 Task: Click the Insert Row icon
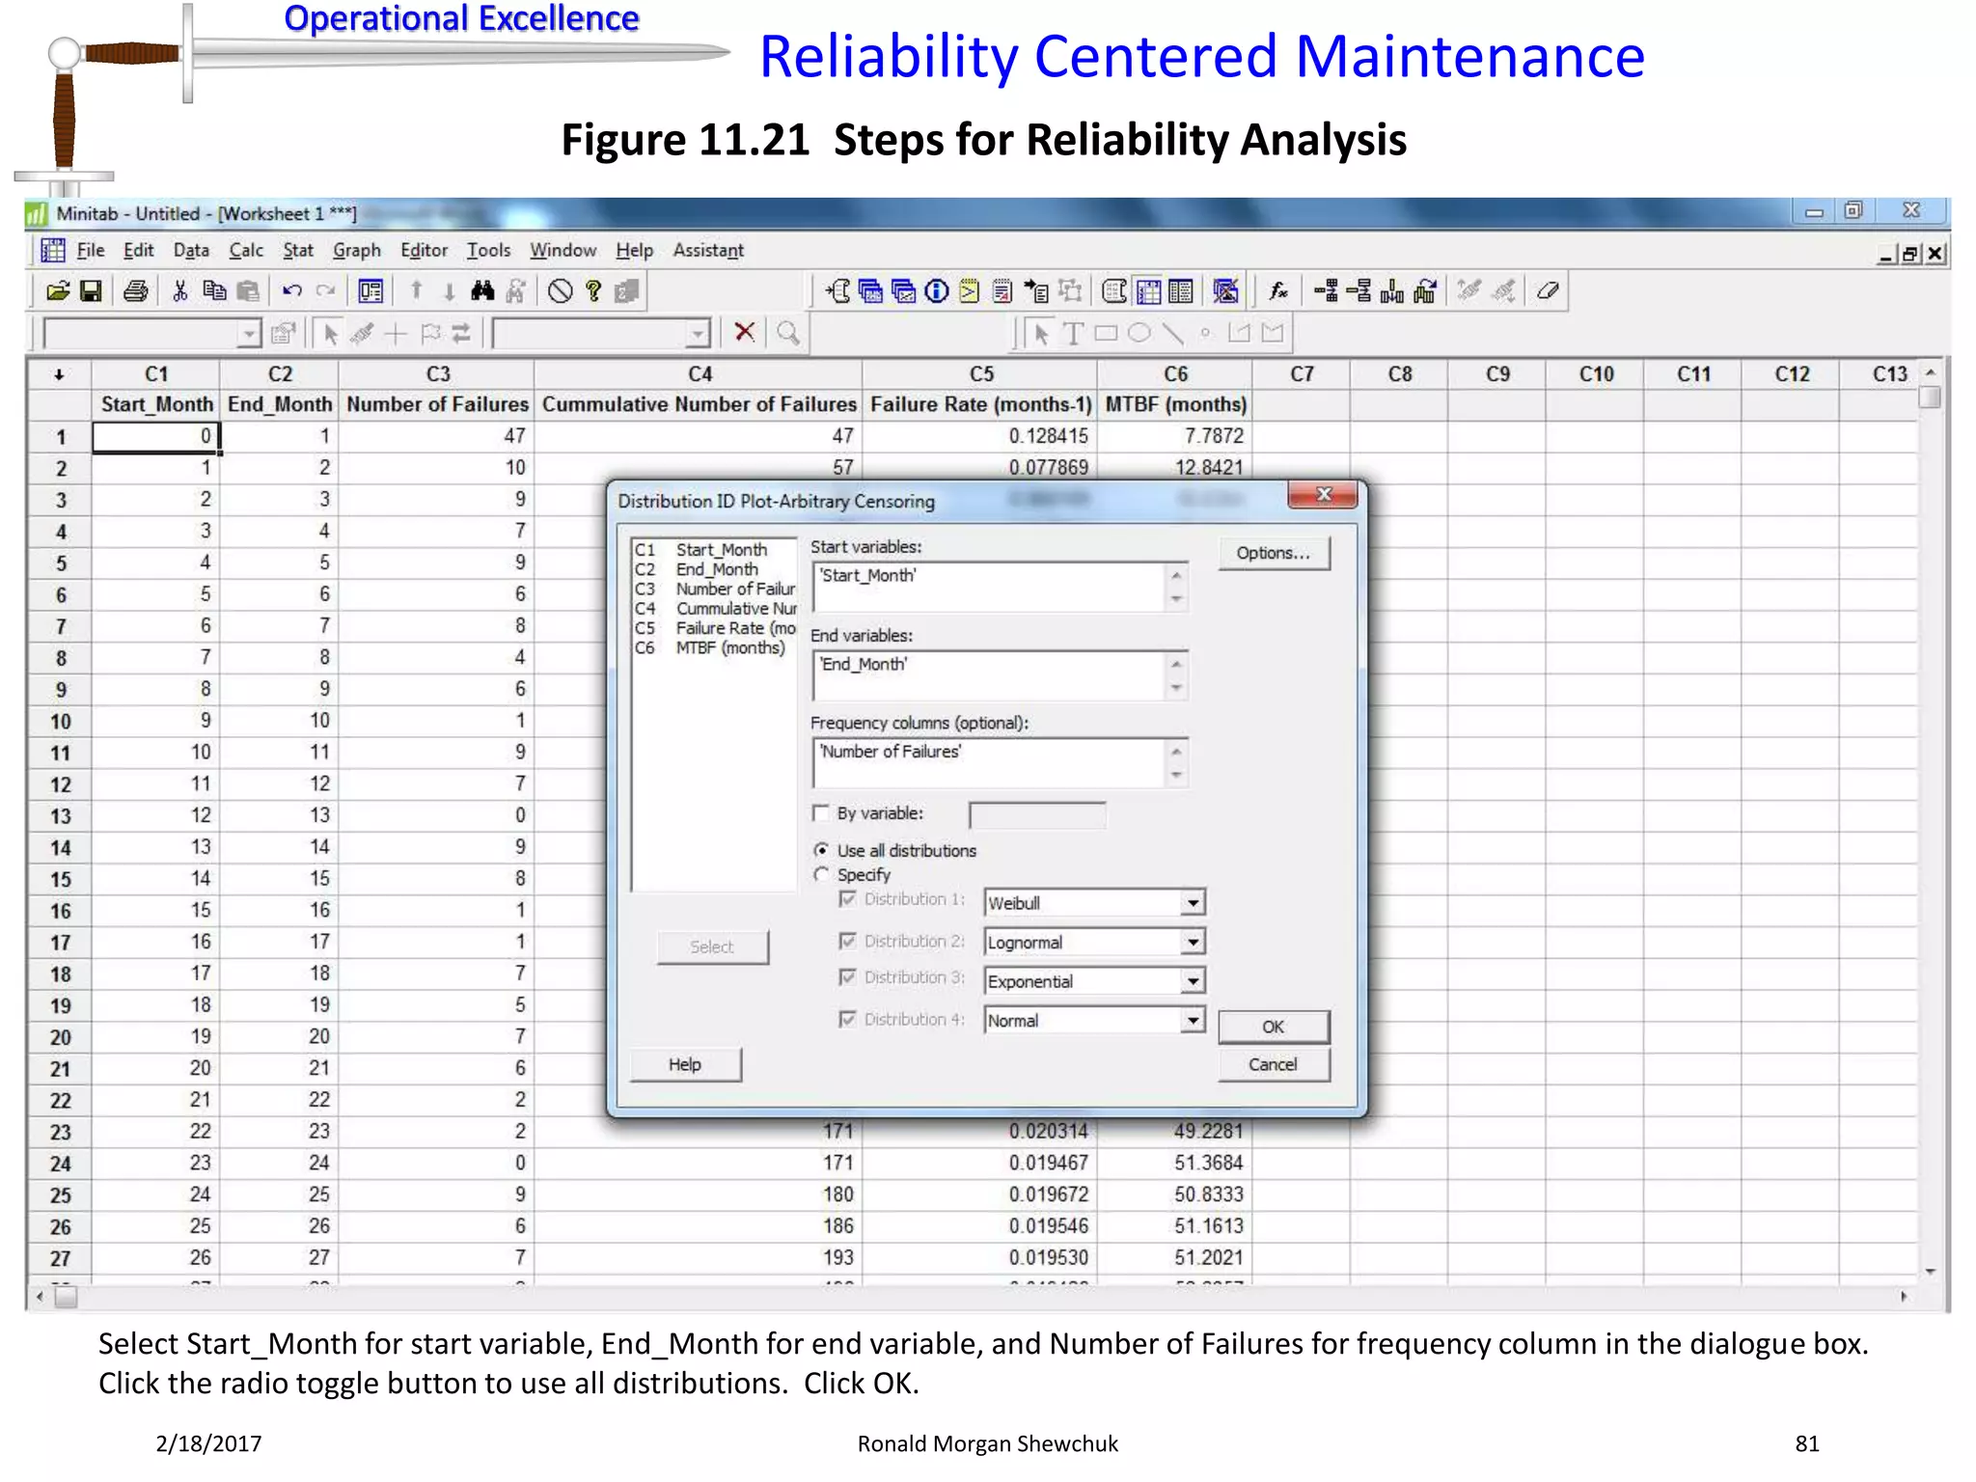(1358, 290)
